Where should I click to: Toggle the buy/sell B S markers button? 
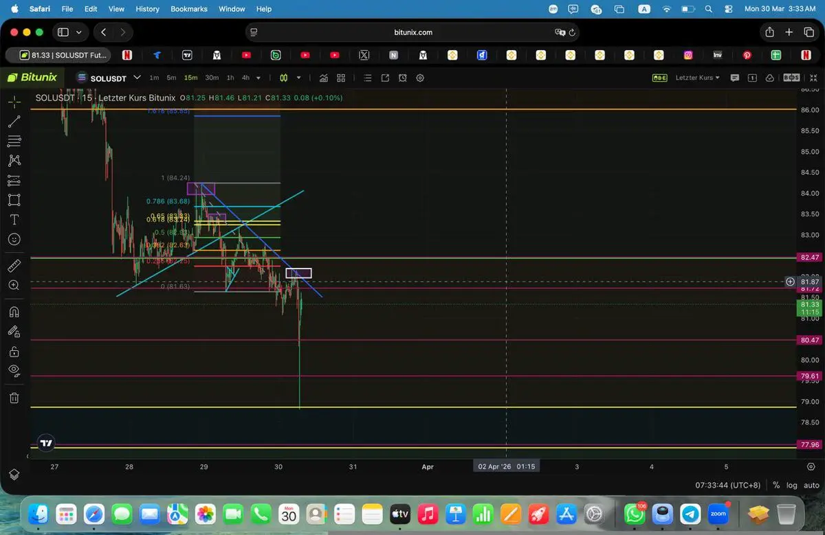[x=791, y=78]
